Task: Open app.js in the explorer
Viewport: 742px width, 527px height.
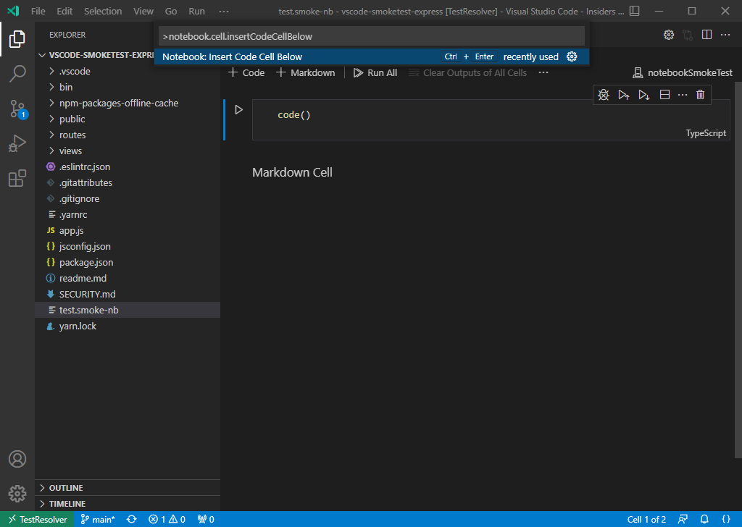Action: click(128, 231)
